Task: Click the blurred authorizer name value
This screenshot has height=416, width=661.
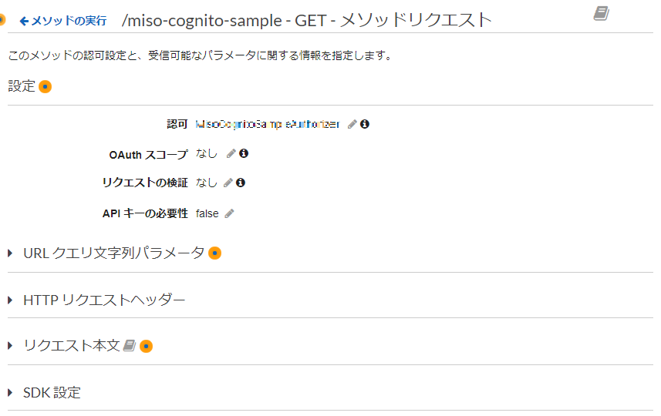Action: tap(267, 124)
